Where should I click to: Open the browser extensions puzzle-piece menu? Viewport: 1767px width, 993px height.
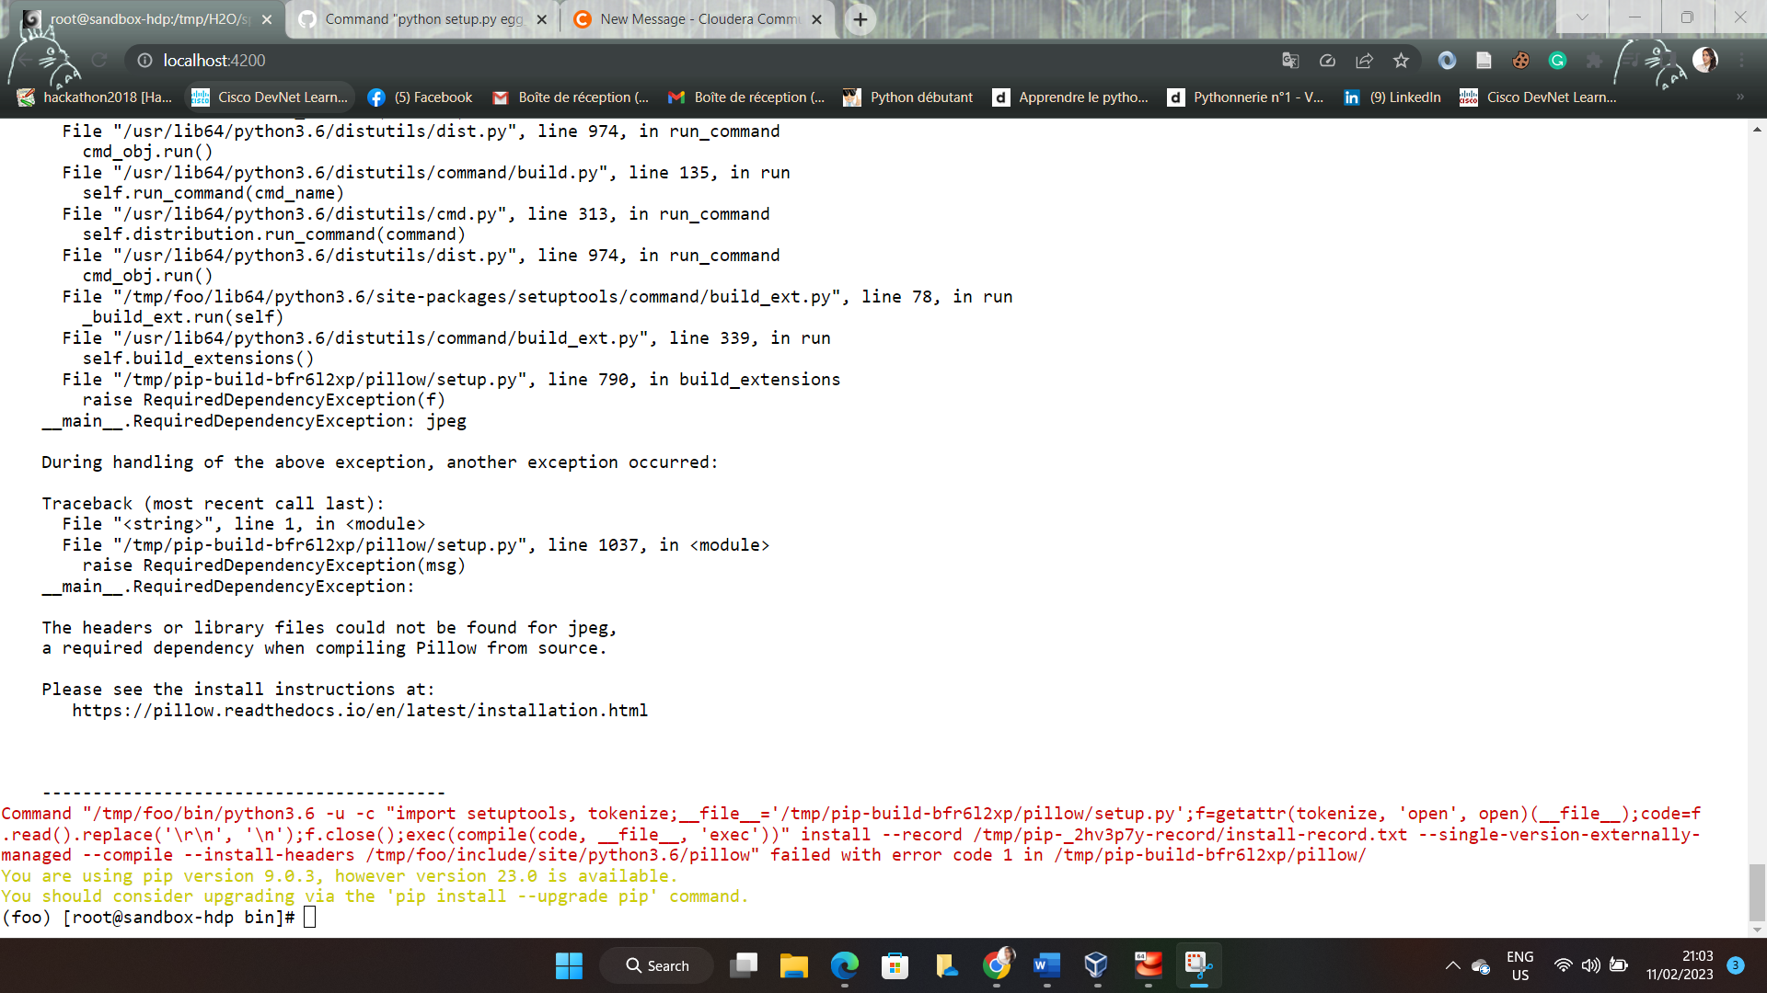[x=1594, y=60]
